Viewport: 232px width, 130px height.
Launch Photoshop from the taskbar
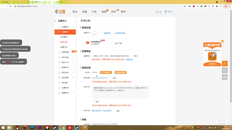(32, 127)
